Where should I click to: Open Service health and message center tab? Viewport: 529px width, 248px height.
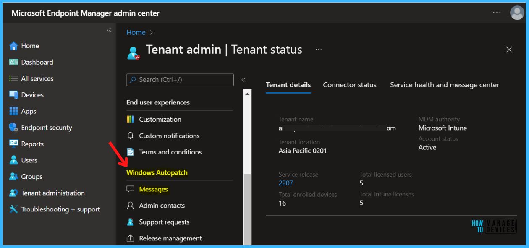444,85
